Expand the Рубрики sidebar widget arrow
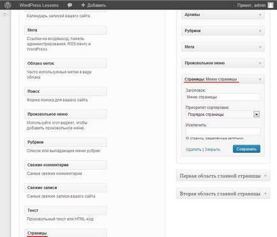 [260, 31]
